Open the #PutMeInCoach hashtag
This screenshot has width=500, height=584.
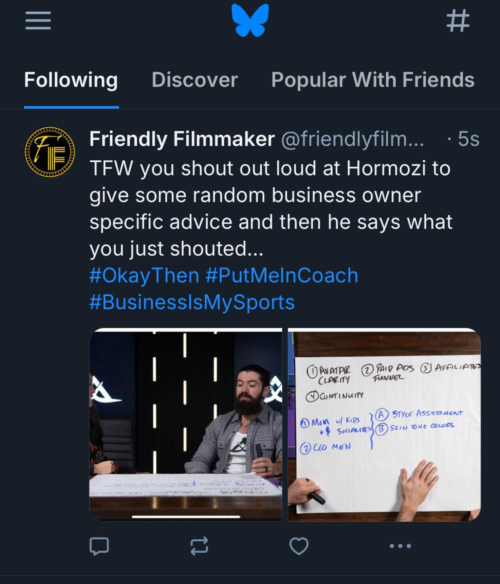pos(282,276)
